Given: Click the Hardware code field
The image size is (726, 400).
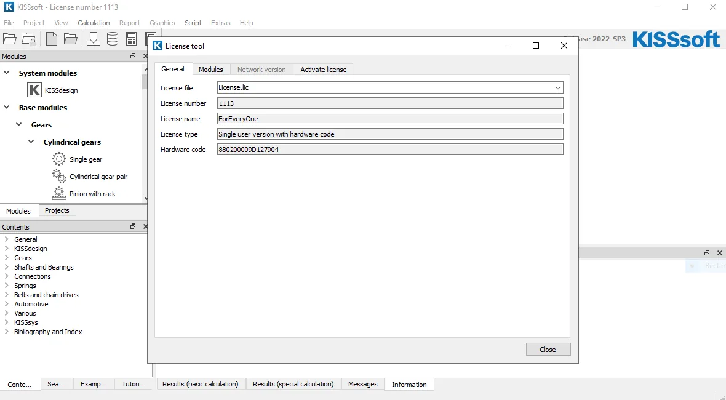Looking at the screenshot, I should point(390,149).
